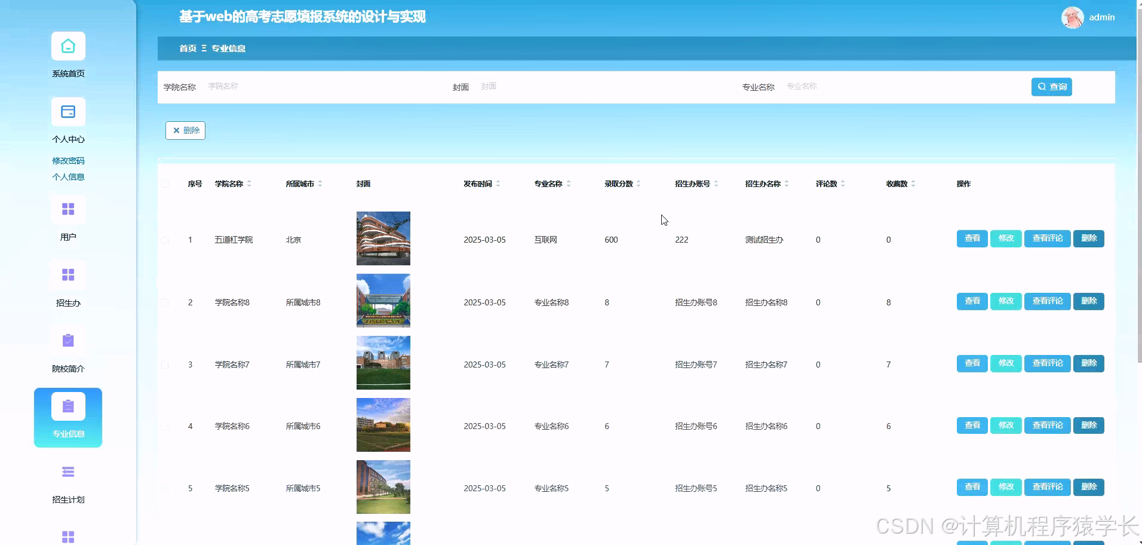1142x545 pixels.
Task: Select the 用户 users icon in sidebar
Action: point(68,209)
